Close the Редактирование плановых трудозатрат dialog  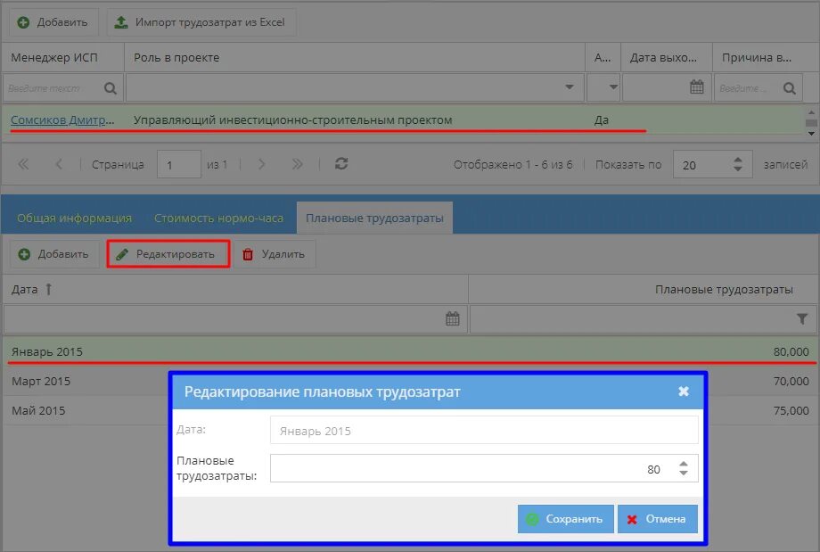(x=683, y=391)
